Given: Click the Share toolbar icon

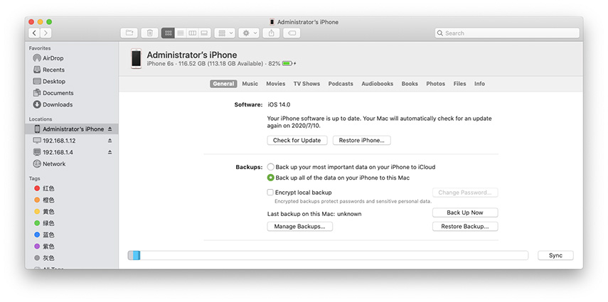Looking at the screenshot, I should click(271, 33).
